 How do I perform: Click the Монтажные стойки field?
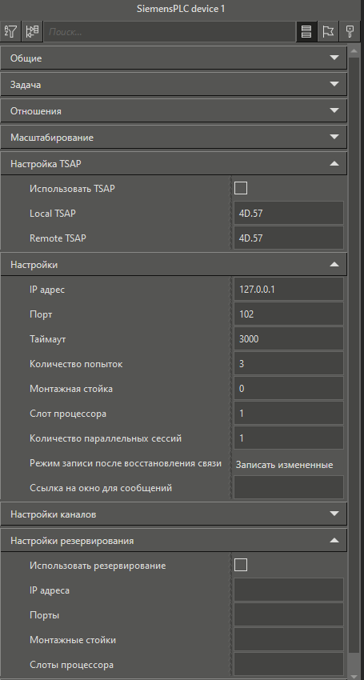[x=289, y=639]
